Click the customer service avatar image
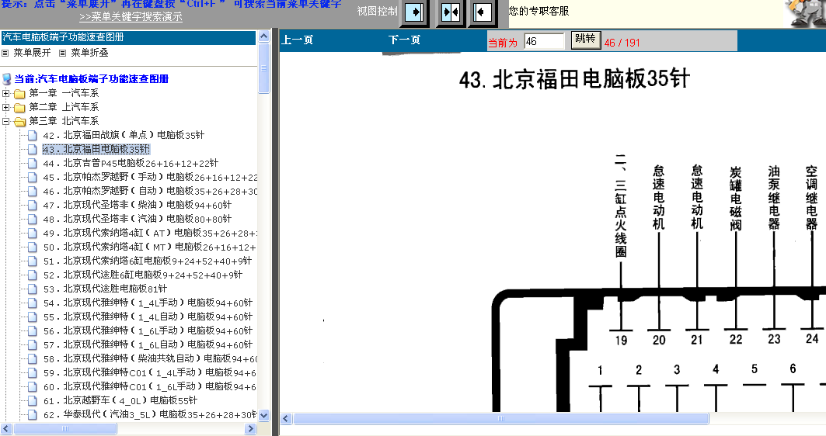 tap(805, 12)
